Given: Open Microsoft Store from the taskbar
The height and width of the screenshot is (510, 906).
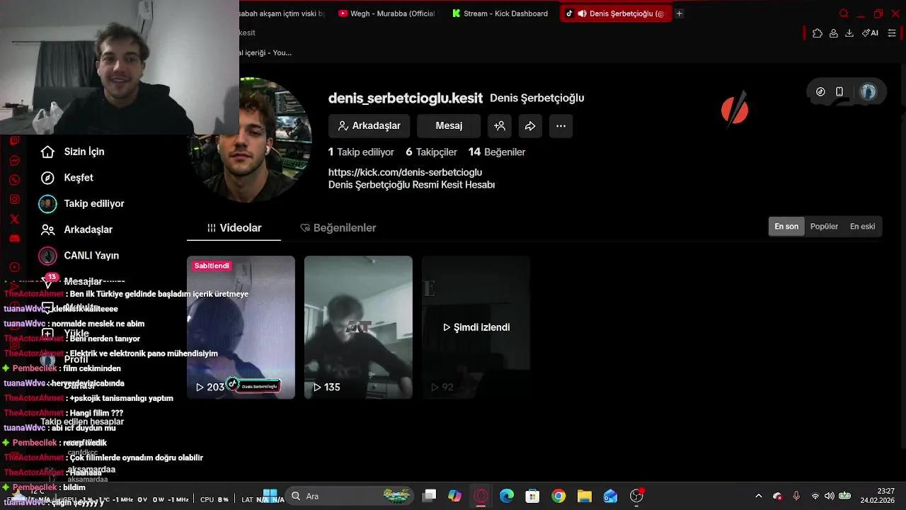Looking at the screenshot, I should (533, 496).
